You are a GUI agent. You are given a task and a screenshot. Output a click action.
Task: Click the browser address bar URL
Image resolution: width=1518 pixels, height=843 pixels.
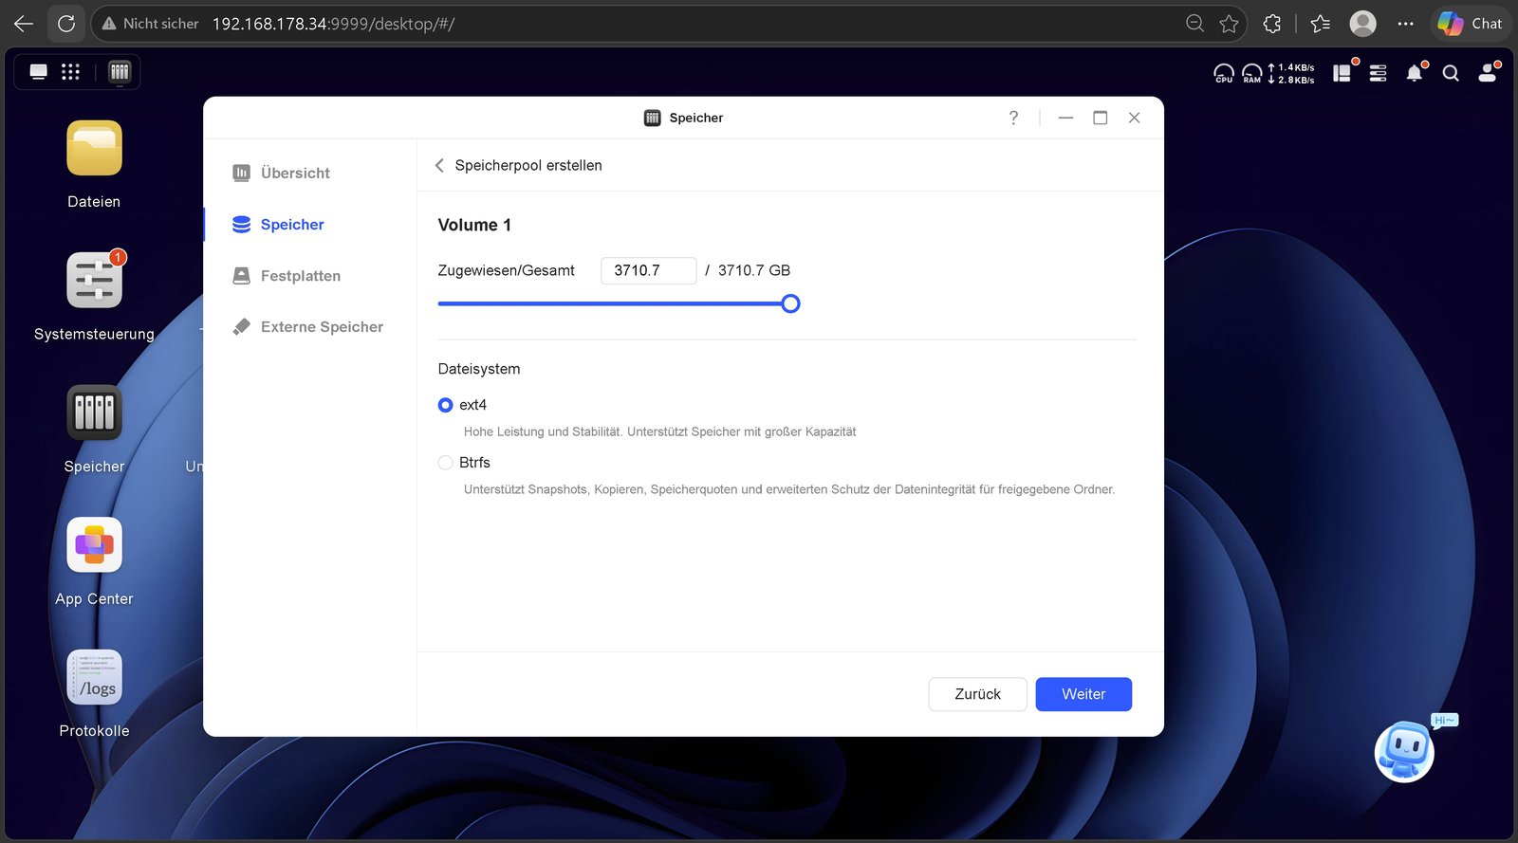(x=333, y=24)
